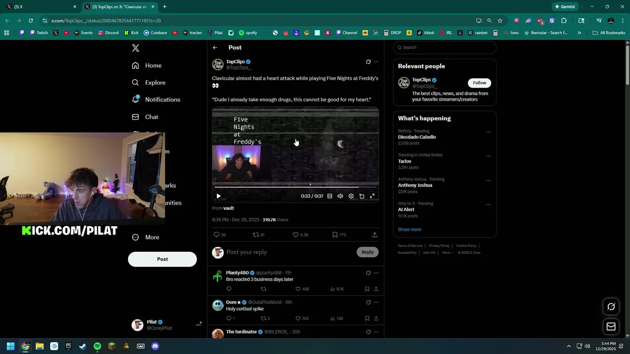Image resolution: width=630 pixels, height=354 pixels.
Task: Open Notifications in the sidebar
Action: click(156, 99)
